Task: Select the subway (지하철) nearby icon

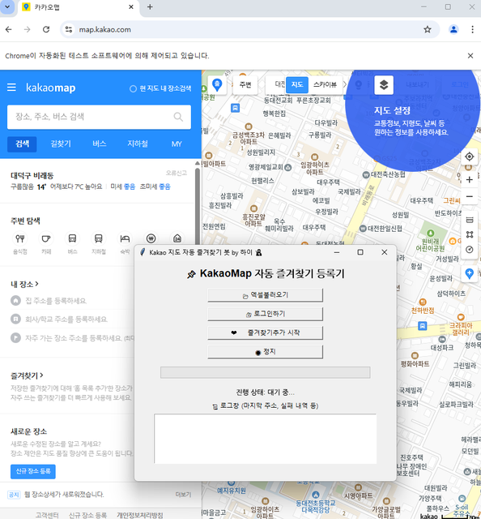Action: click(99, 238)
